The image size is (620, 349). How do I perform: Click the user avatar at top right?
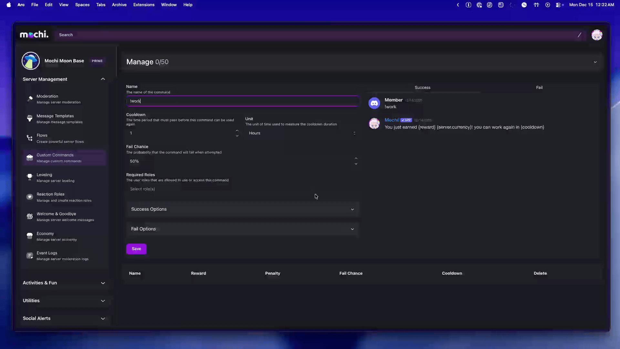click(596, 35)
